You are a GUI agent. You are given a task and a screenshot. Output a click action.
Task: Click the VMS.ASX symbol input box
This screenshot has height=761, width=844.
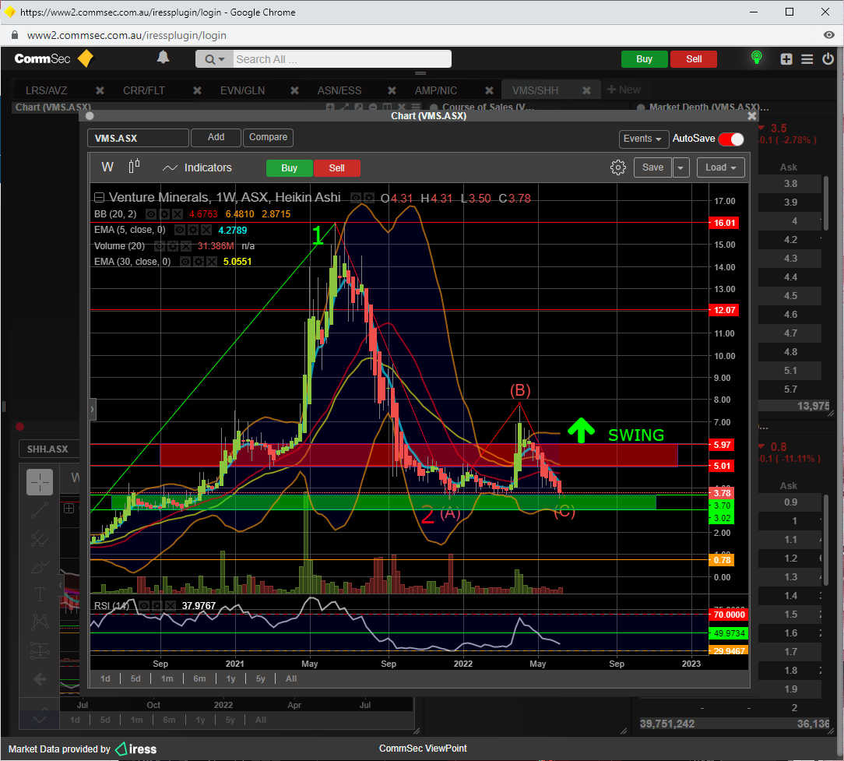coord(139,138)
